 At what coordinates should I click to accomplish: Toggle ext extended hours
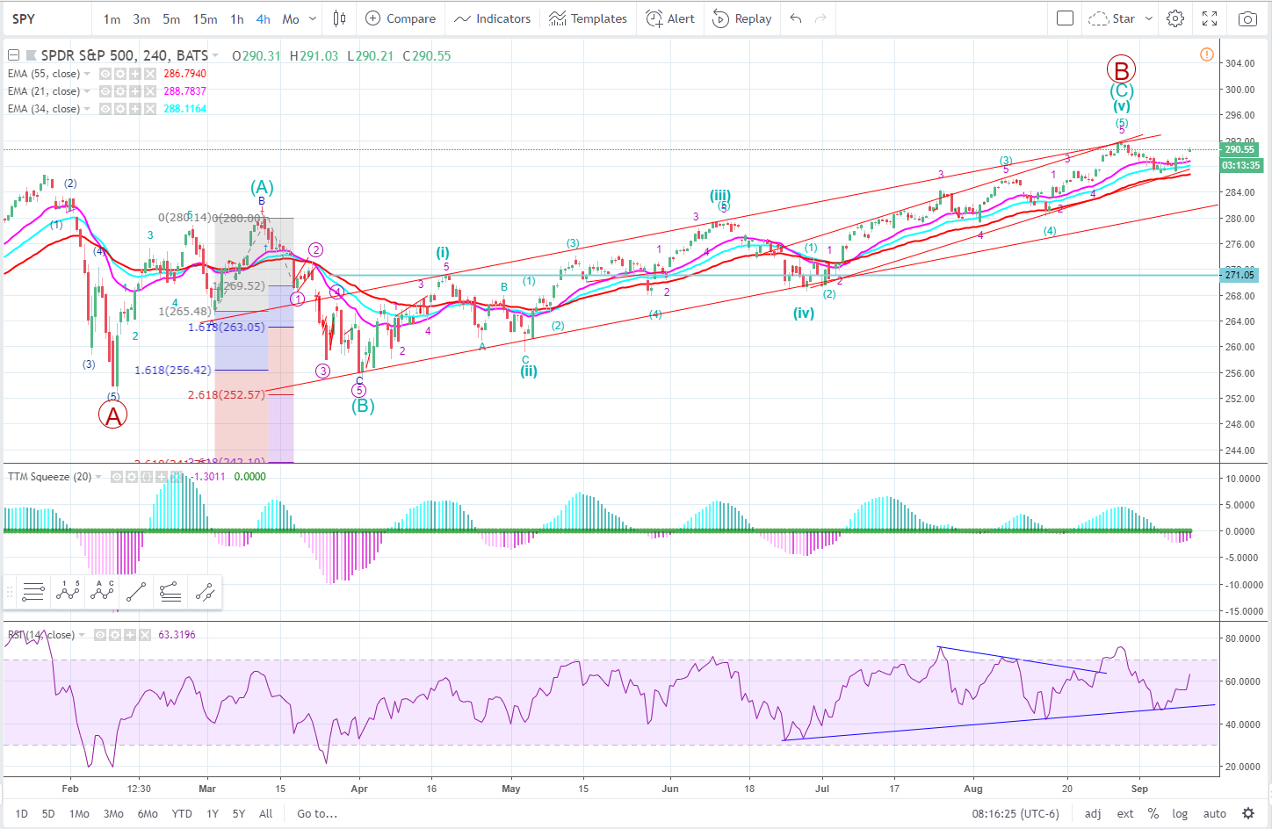click(x=1125, y=813)
